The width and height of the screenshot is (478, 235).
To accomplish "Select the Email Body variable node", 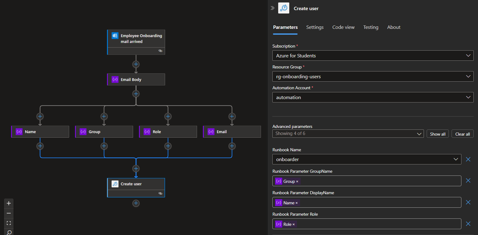I will click(x=136, y=79).
